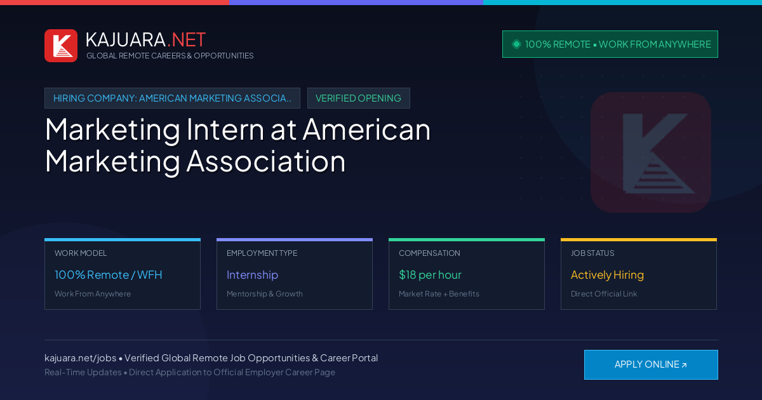Click the Apply Online button
The image size is (762, 400).
pyautogui.click(x=651, y=364)
